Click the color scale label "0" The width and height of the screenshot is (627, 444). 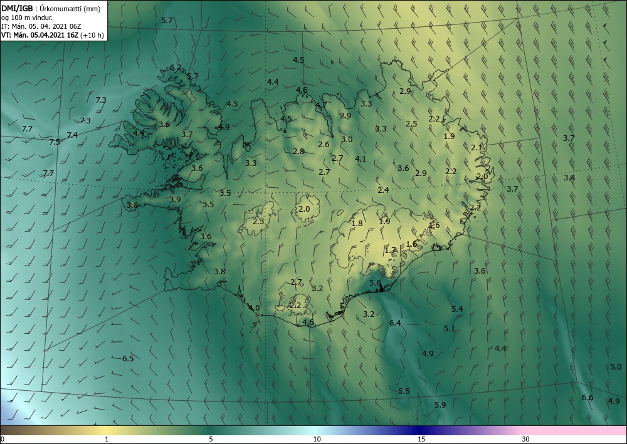click(3, 440)
